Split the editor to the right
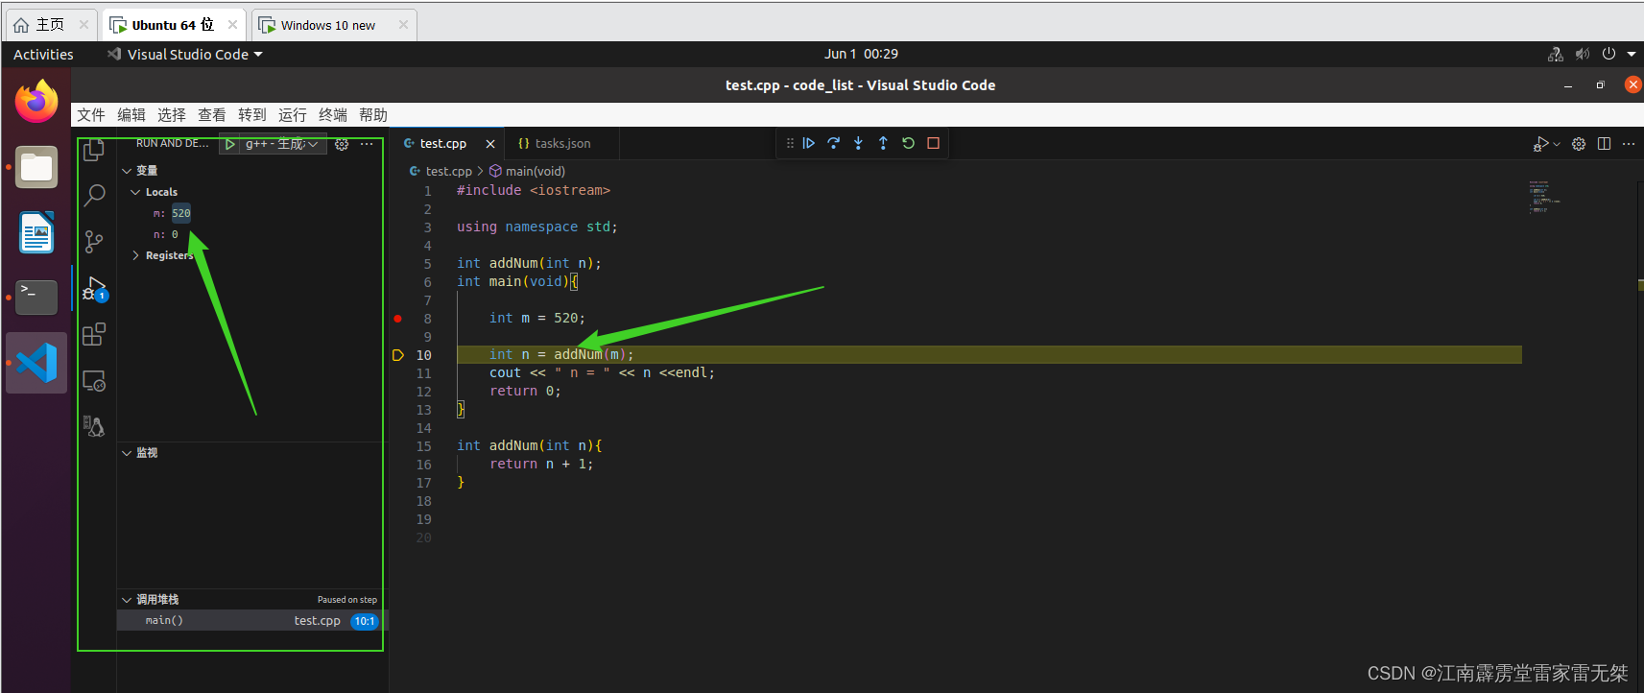The width and height of the screenshot is (1644, 693). 1604,144
